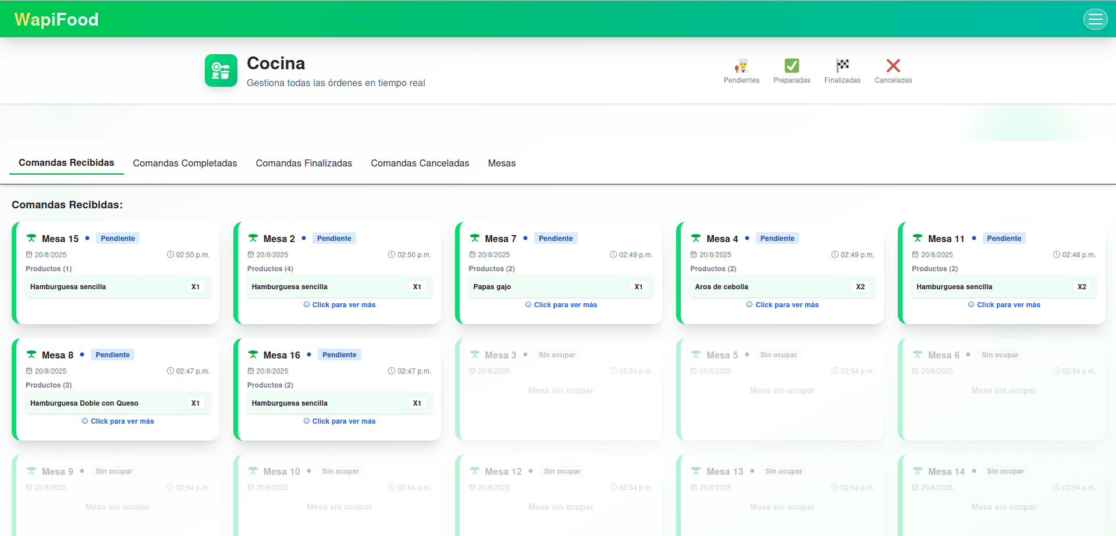Click the green Cocina kitchen icon
Image resolution: width=1116 pixels, height=536 pixels.
221,70
